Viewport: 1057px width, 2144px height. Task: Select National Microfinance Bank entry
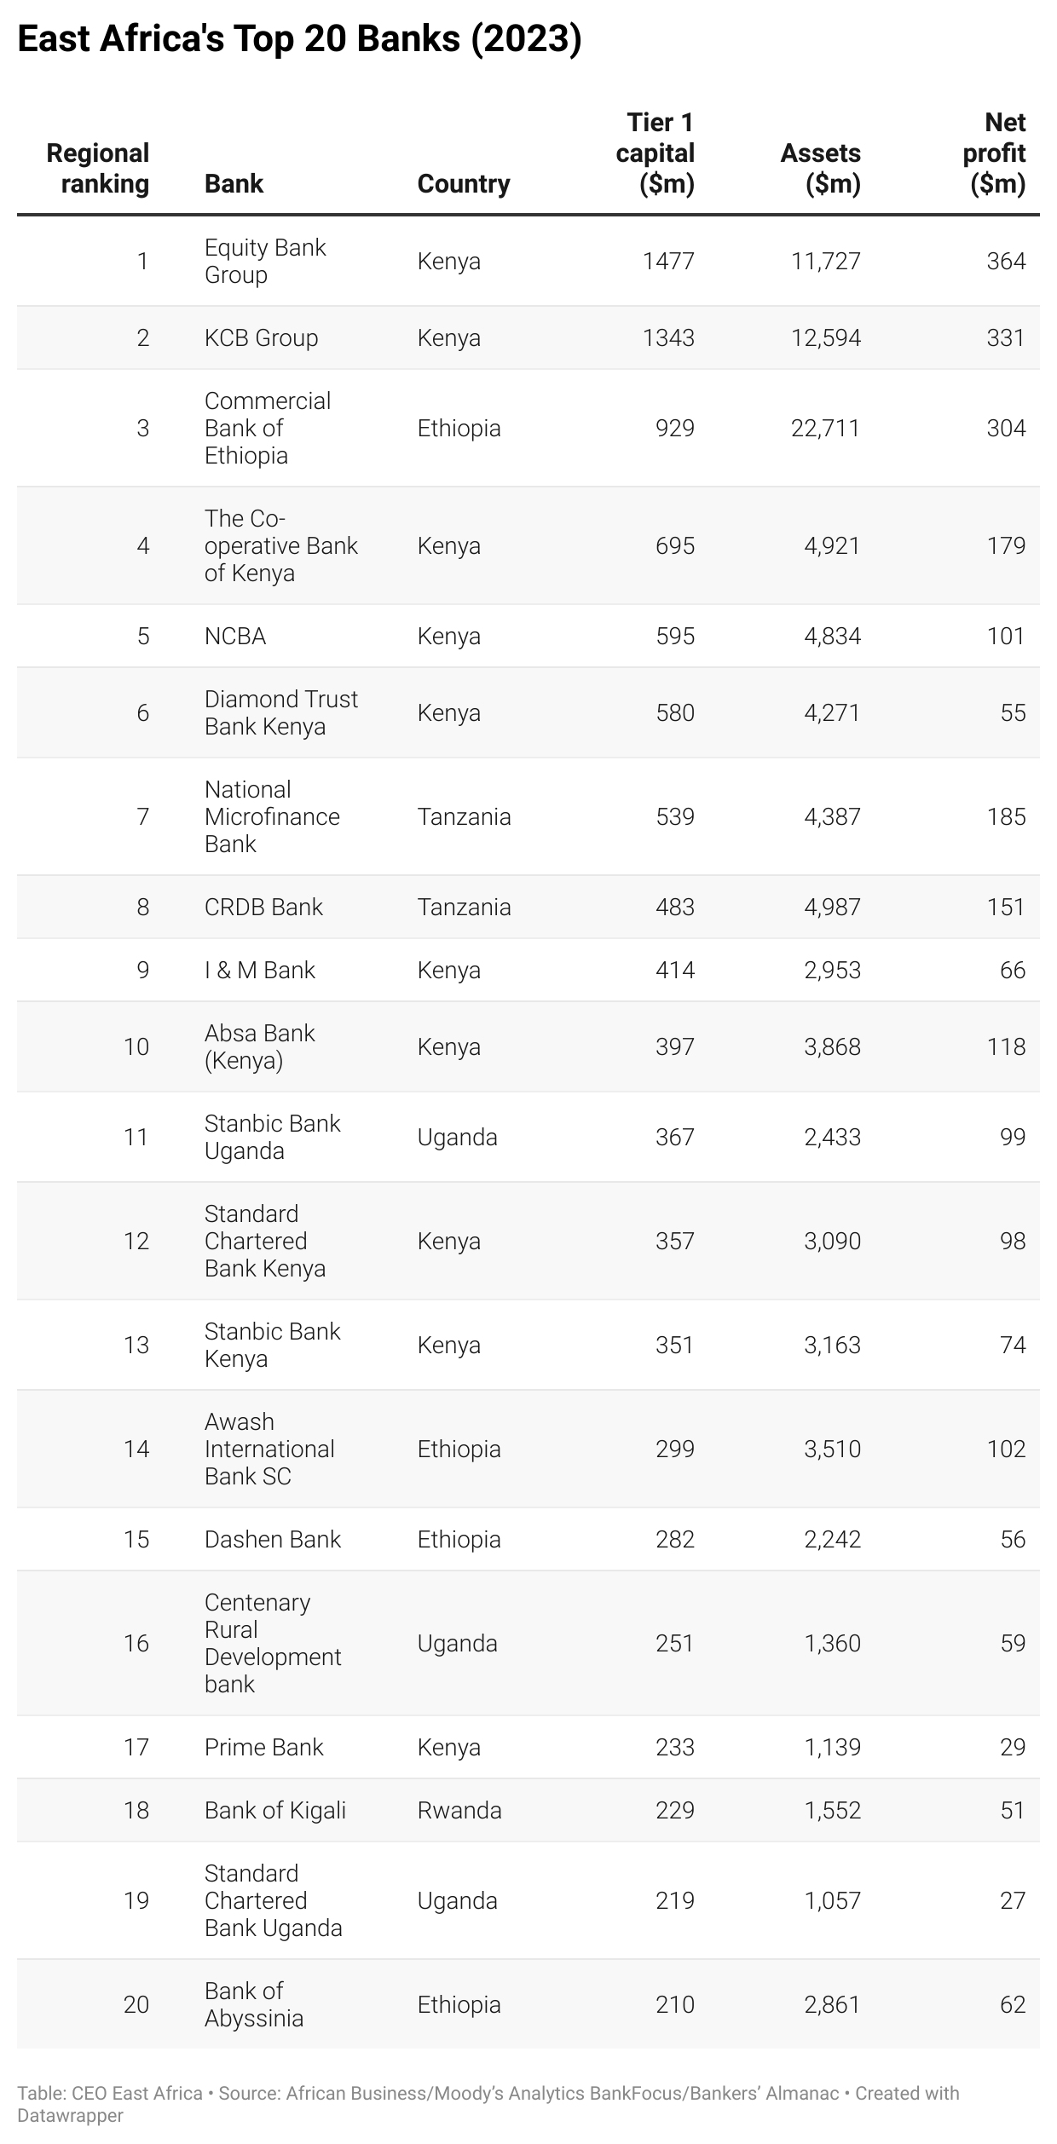coord(271,816)
